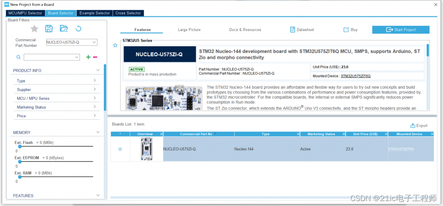Click the Ext. Flash slider handle
Viewport: 443px width, 206px height.
pos(20,147)
